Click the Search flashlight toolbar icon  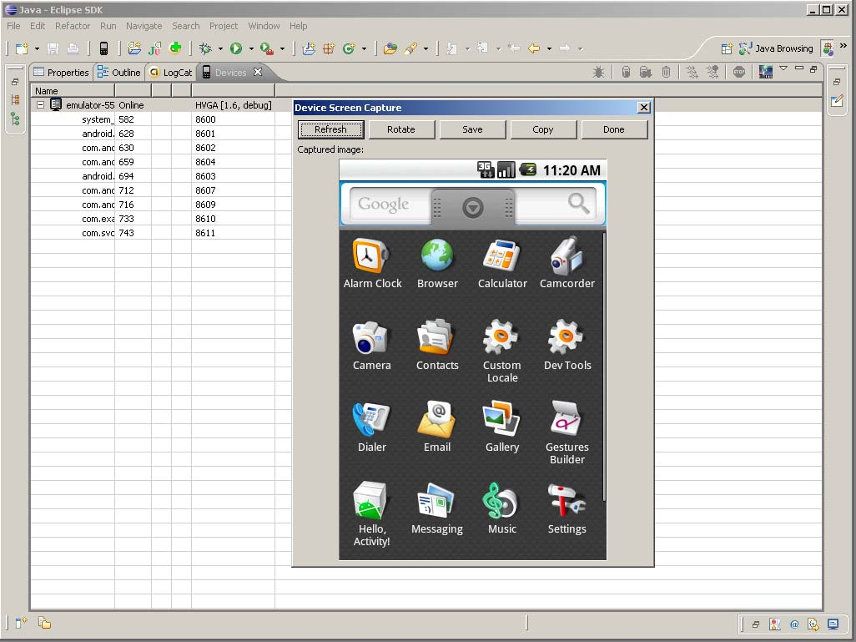tap(410, 48)
